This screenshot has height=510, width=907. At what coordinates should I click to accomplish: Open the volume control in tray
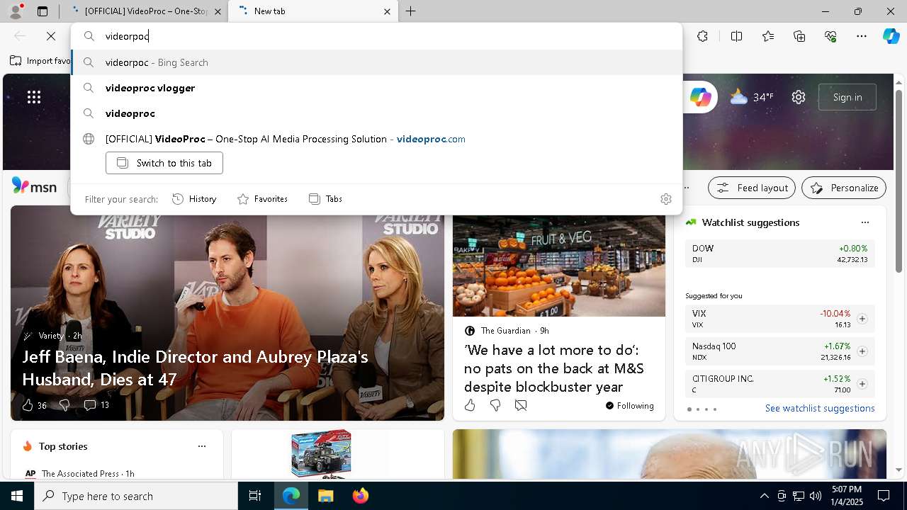(x=816, y=496)
